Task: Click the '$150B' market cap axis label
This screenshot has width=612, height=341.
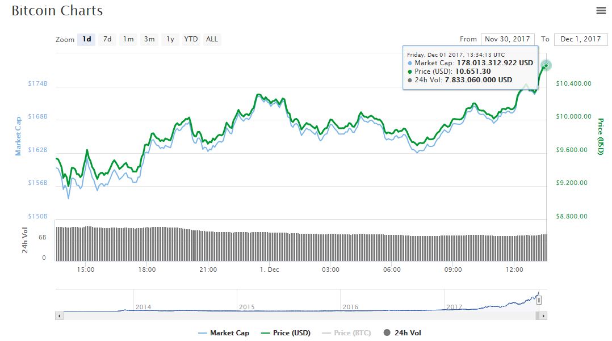Action: 38,216
